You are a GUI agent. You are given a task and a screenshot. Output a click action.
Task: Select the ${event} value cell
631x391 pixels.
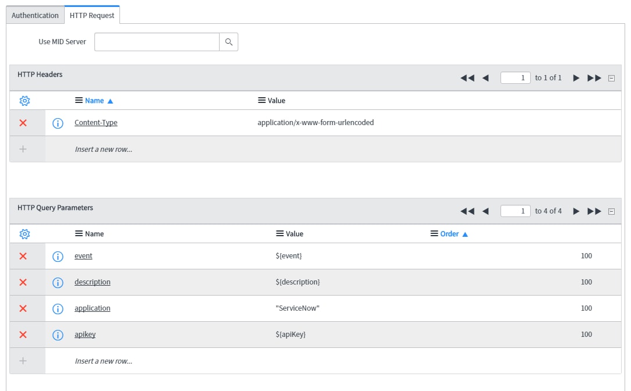pos(288,256)
